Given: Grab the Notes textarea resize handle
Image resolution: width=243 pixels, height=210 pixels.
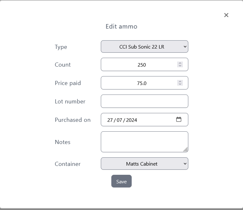Looking at the screenshot, I should pos(185,149).
